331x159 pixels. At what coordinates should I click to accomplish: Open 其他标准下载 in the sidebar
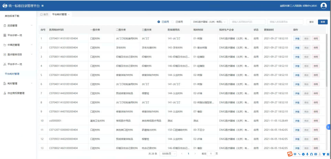tap(12, 16)
